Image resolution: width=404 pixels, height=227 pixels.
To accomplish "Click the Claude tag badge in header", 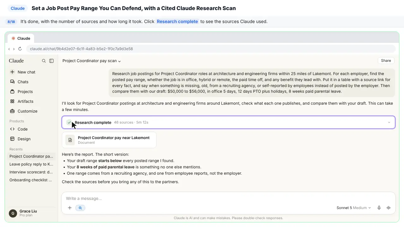I will tap(18, 8).
